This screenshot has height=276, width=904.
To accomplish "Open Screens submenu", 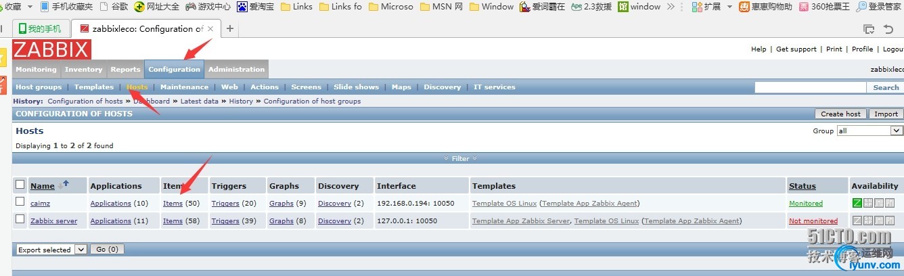I will tap(306, 87).
